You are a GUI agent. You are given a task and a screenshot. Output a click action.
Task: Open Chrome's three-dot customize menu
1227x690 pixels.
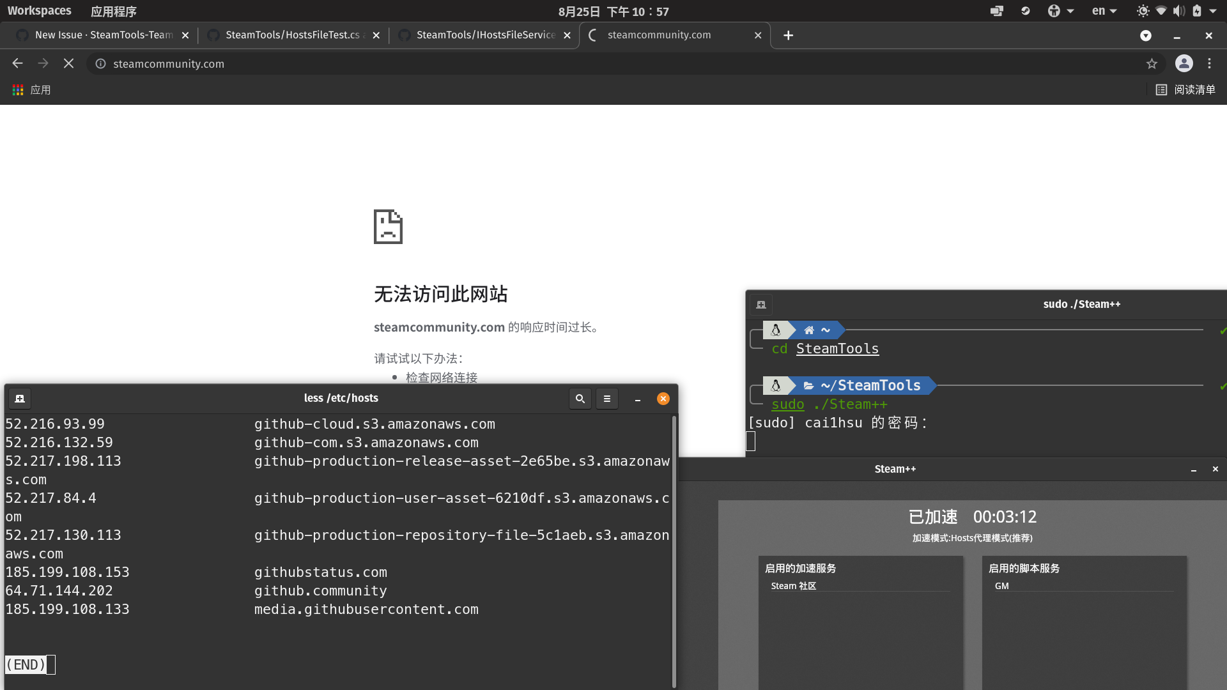click(x=1209, y=64)
